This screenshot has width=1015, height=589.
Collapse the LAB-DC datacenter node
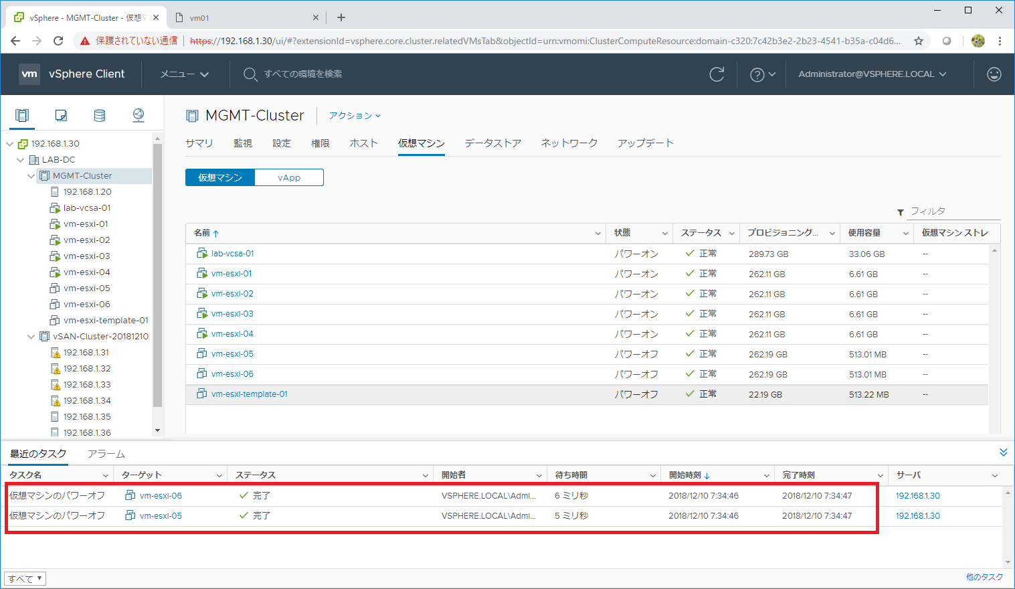(21, 160)
